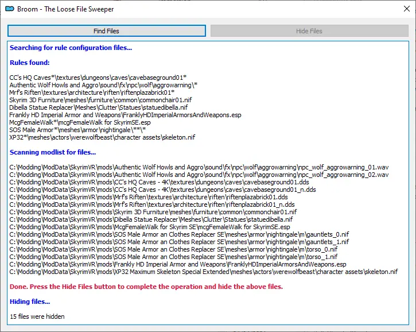The image size is (416, 332).
Task: Click the scanned commonchair01.nif full path
Action: [153, 212]
